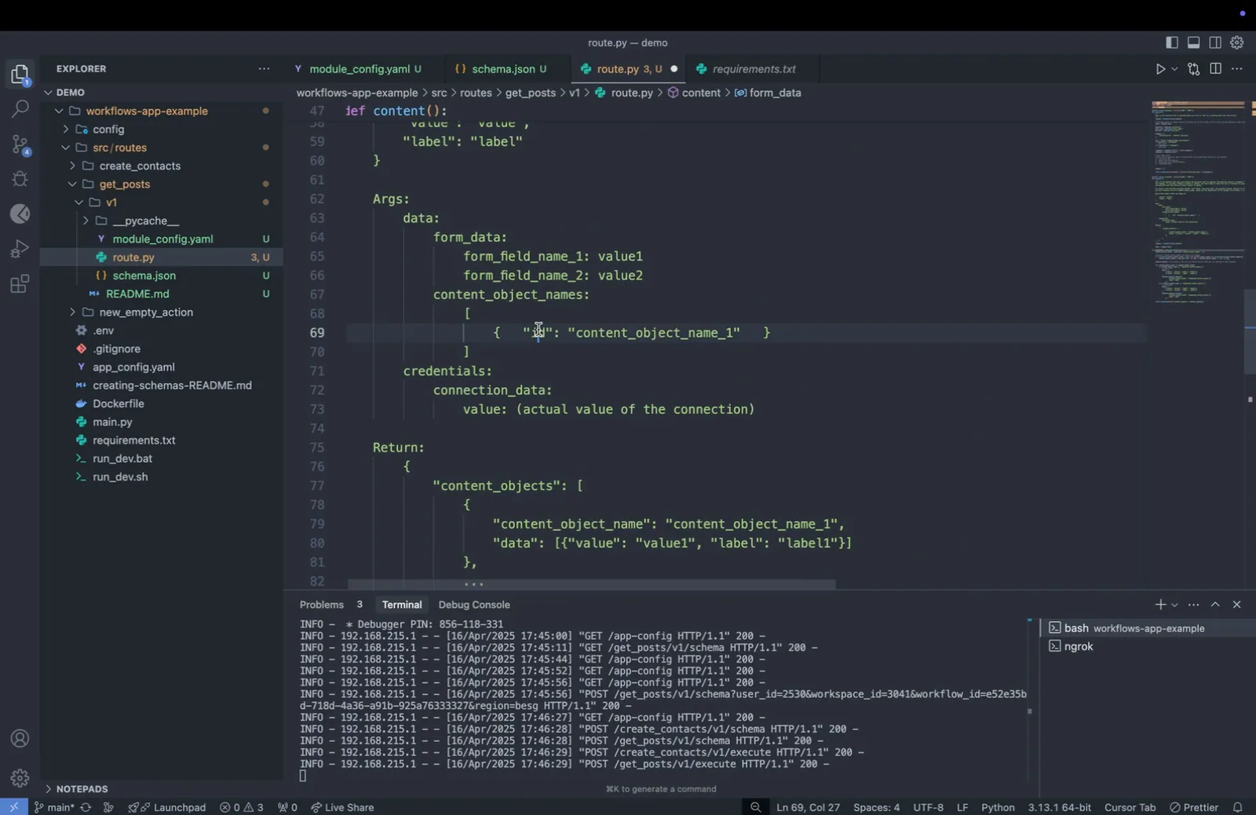Open the notifications bell

[x=1238, y=807]
